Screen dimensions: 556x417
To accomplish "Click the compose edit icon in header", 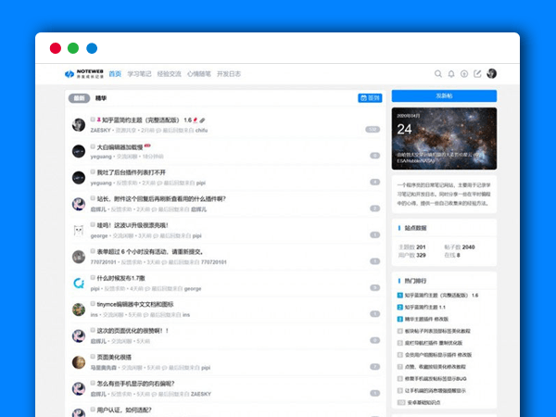I will coord(477,74).
